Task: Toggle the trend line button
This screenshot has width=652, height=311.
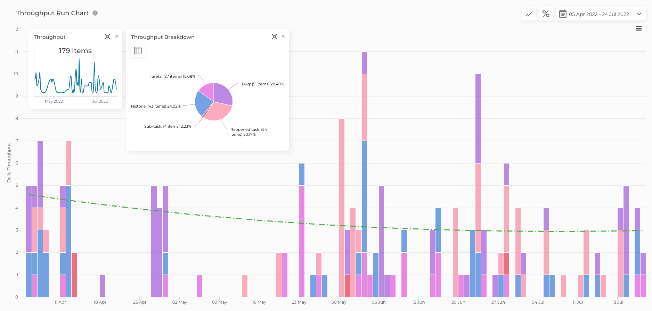Action: click(x=529, y=14)
